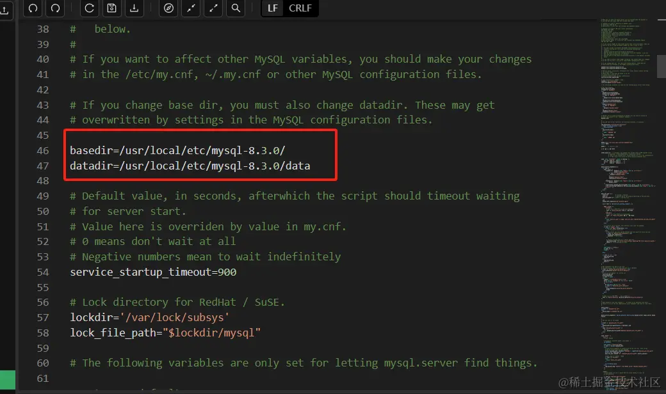
Task: Reload the file with the refresh icon
Action: pos(89,8)
